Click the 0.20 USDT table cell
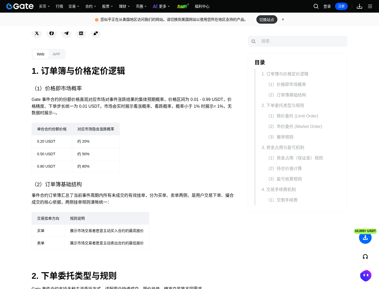Screen dimensions: 379x289 click(x=52, y=141)
